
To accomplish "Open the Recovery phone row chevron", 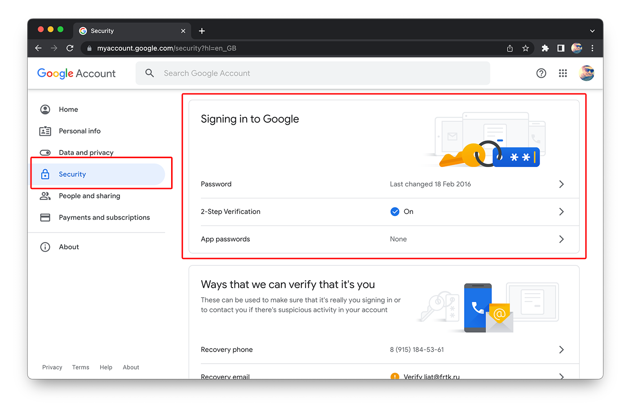I will tap(561, 350).
